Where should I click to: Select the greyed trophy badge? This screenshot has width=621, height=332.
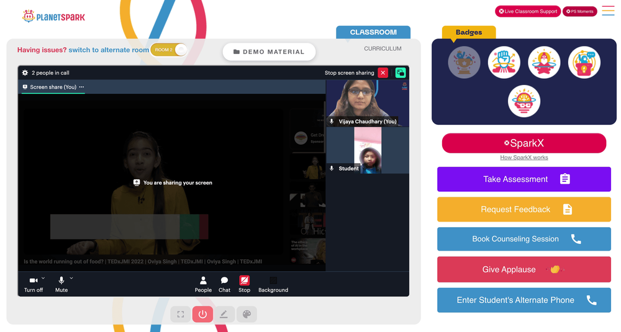click(464, 62)
